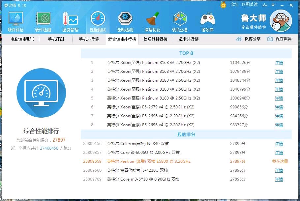Open the 论坛 forum link

pos(234,4)
